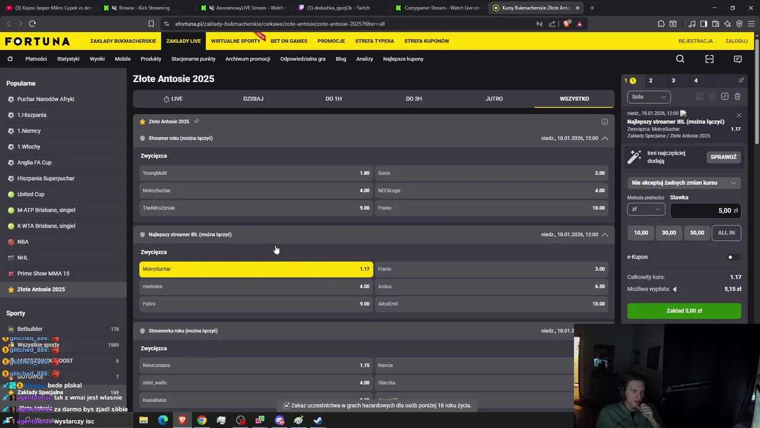Open the coupon scanner icon in header
760x428 pixels.
pos(709,59)
